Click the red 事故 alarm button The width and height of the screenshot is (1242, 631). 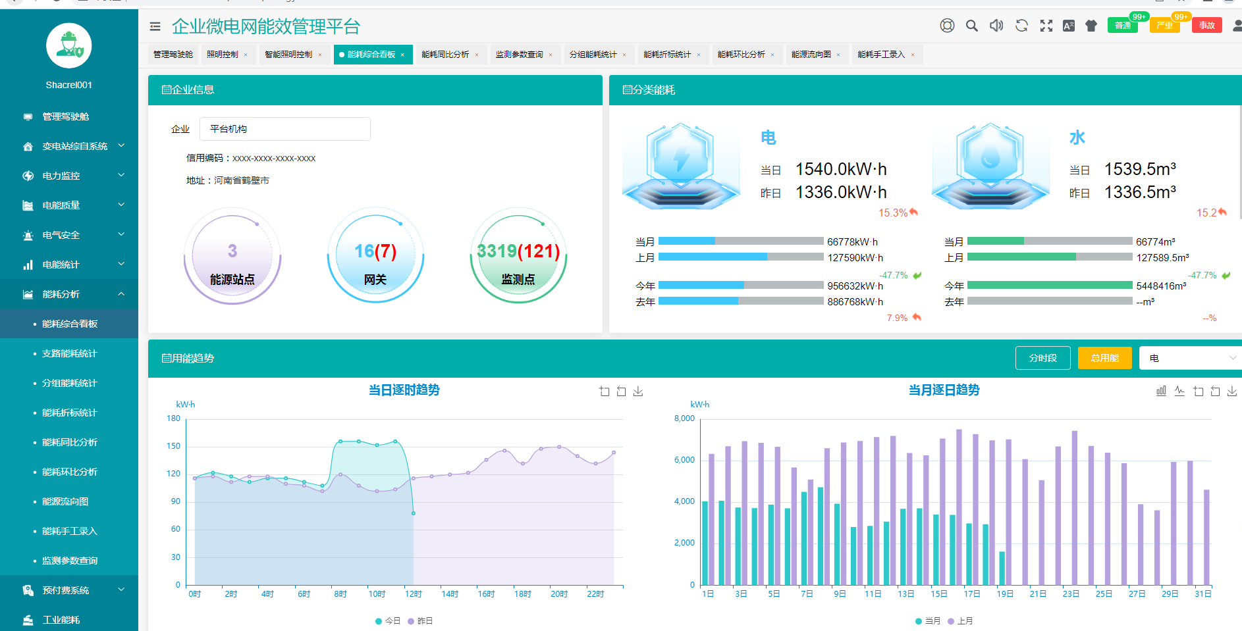(1206, 26)
